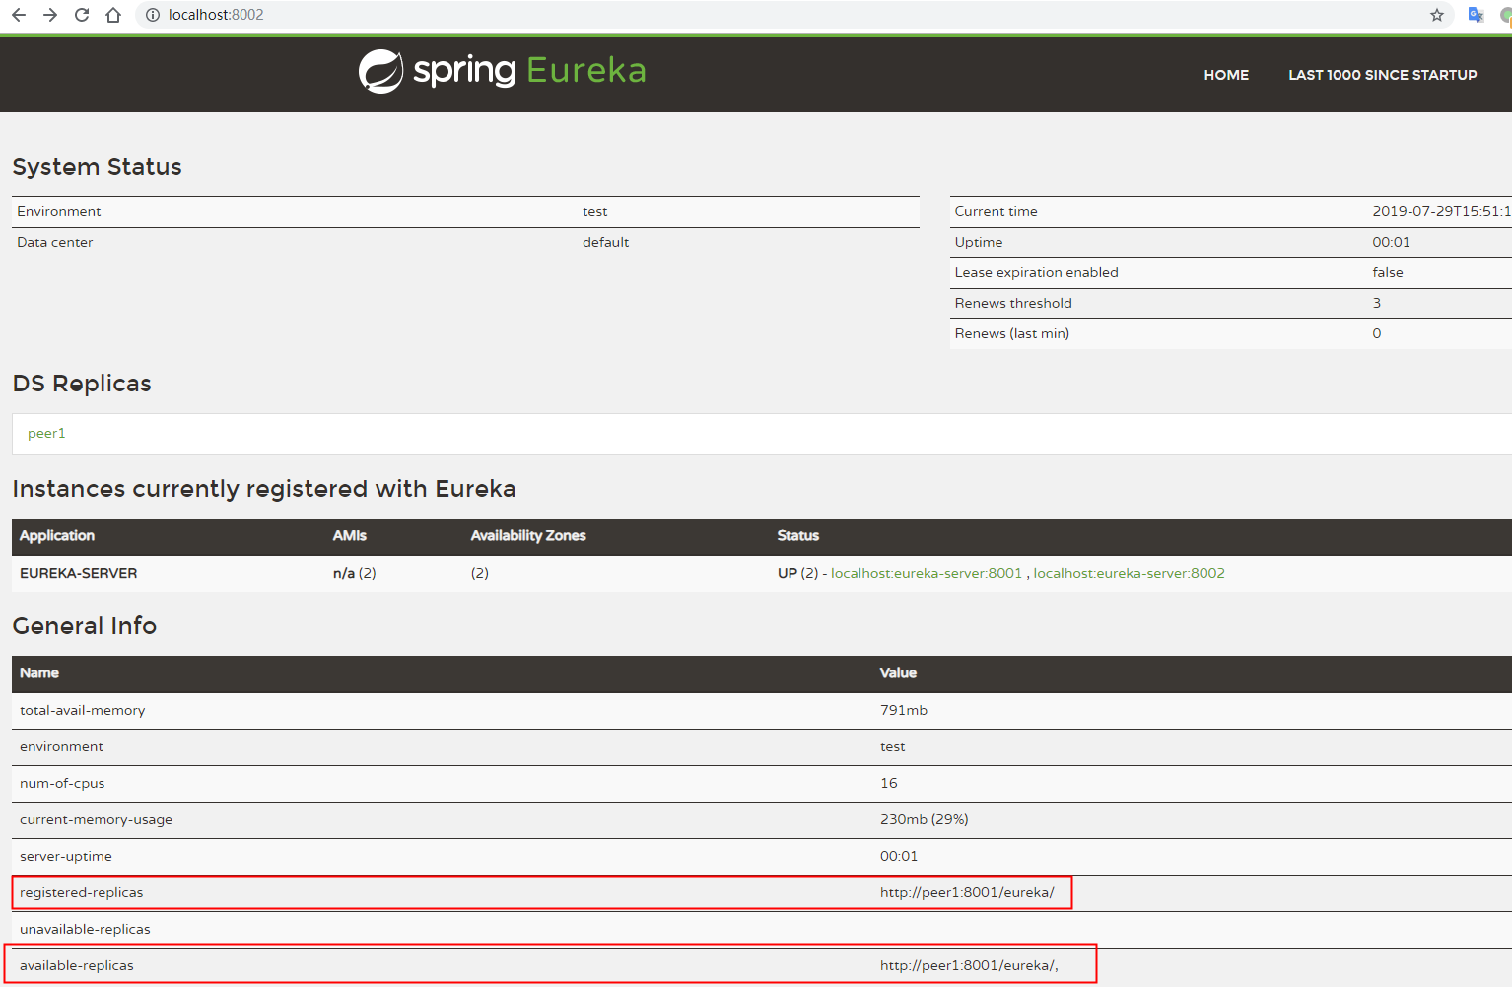Click the browser Forward arrow
This screenshot has width=1512, height=987.
[x=50, y=15]
